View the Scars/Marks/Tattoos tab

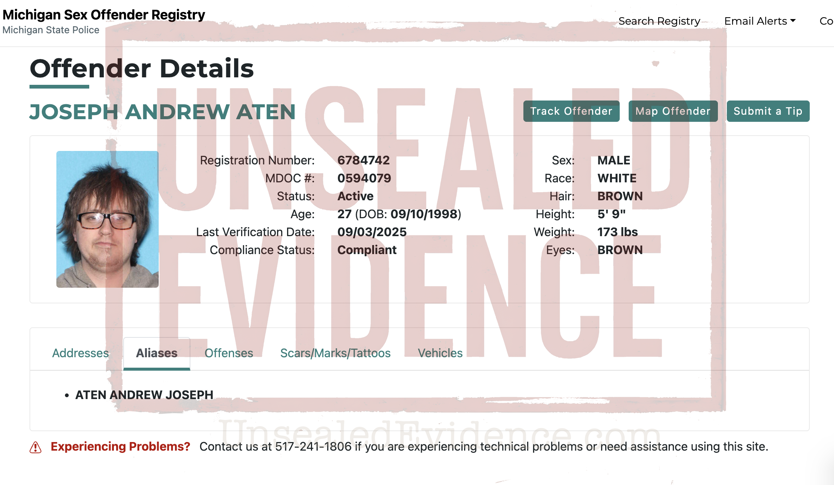tap(335, 353)
